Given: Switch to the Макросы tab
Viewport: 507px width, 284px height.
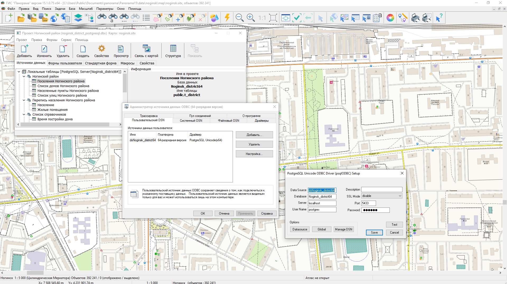Looking at the screenshot, I should point(128,63).
